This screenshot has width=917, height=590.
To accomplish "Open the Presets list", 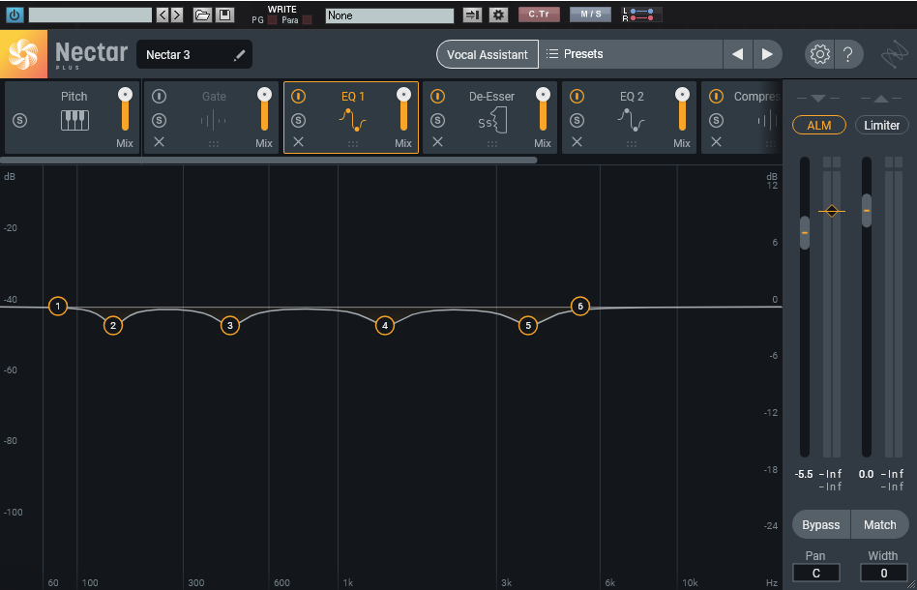I will point(631,54).
